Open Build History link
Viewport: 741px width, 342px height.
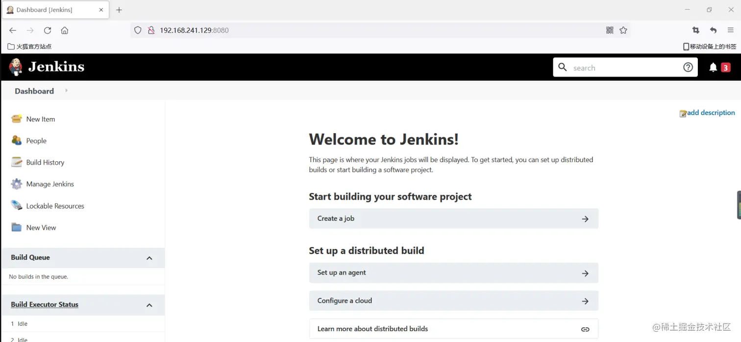pyautogui.click(x=45, y=162)
